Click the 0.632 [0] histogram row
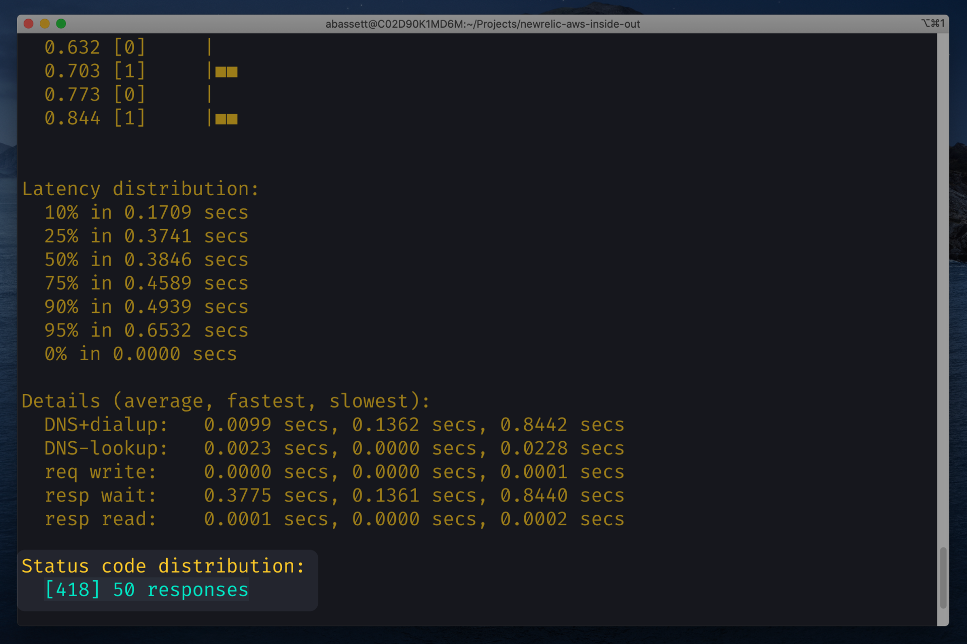 click(x=95, y=48)
